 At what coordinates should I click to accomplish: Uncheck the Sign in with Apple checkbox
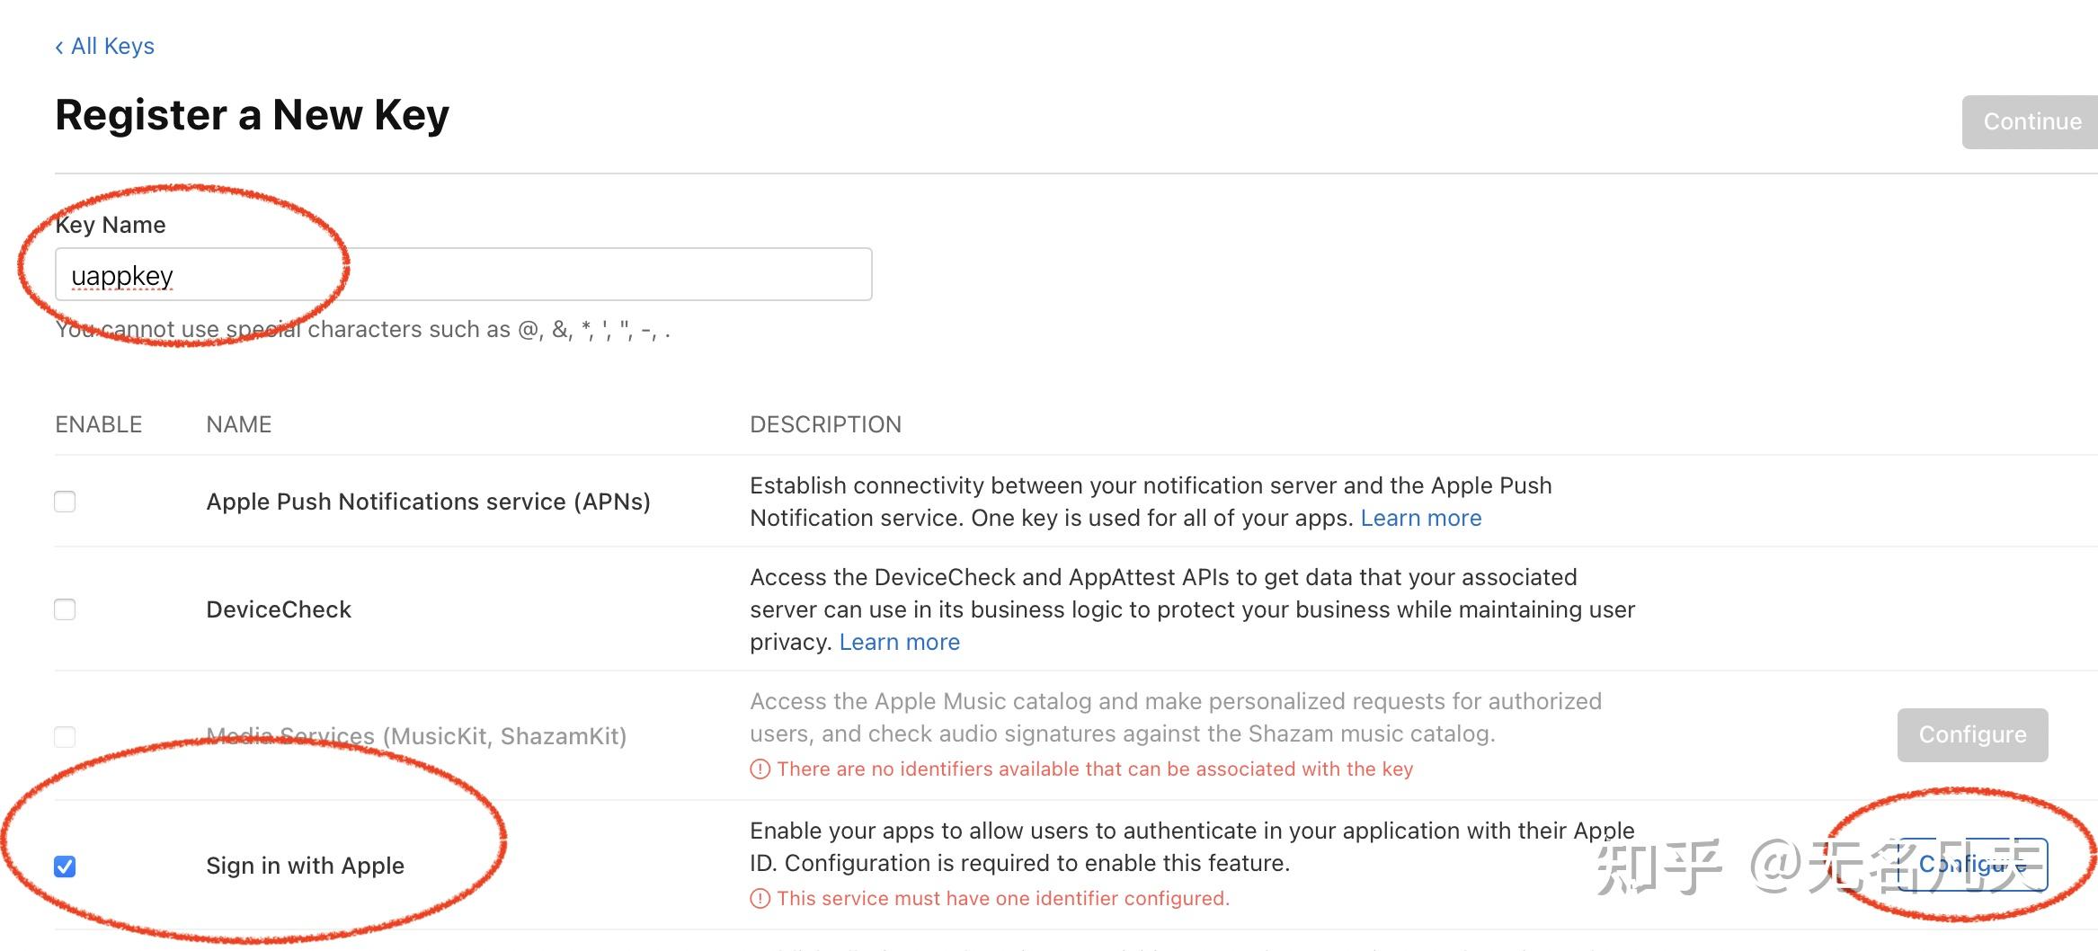[64, 865]
